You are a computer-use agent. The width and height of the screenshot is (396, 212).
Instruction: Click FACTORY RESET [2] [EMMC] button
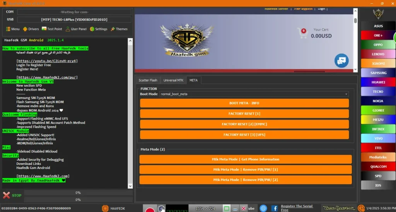pyautogui.click(x=244, y=124)
